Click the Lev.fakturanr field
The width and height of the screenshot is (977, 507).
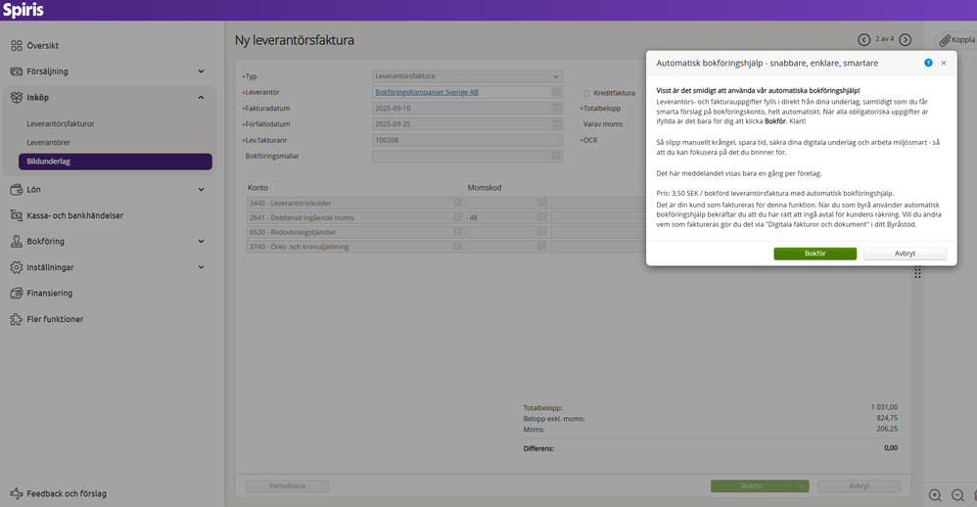[467, 140]
